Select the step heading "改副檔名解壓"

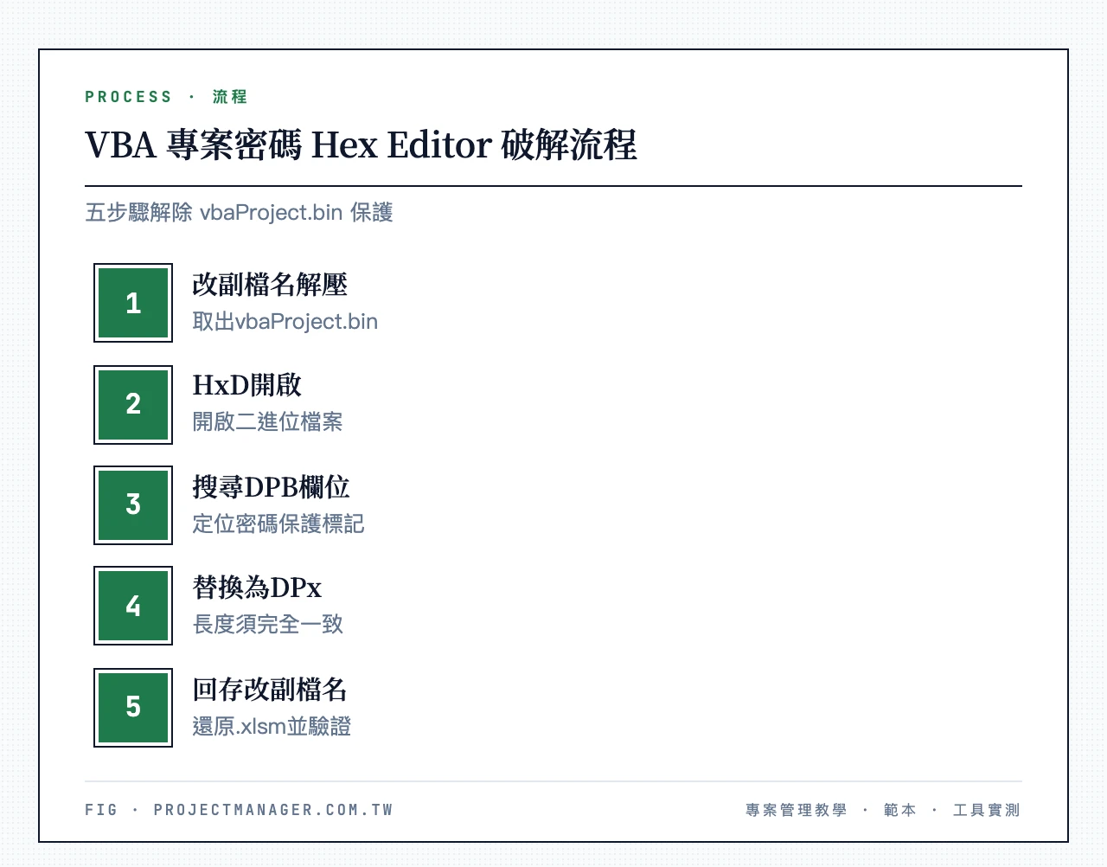[x=270, y=284]
